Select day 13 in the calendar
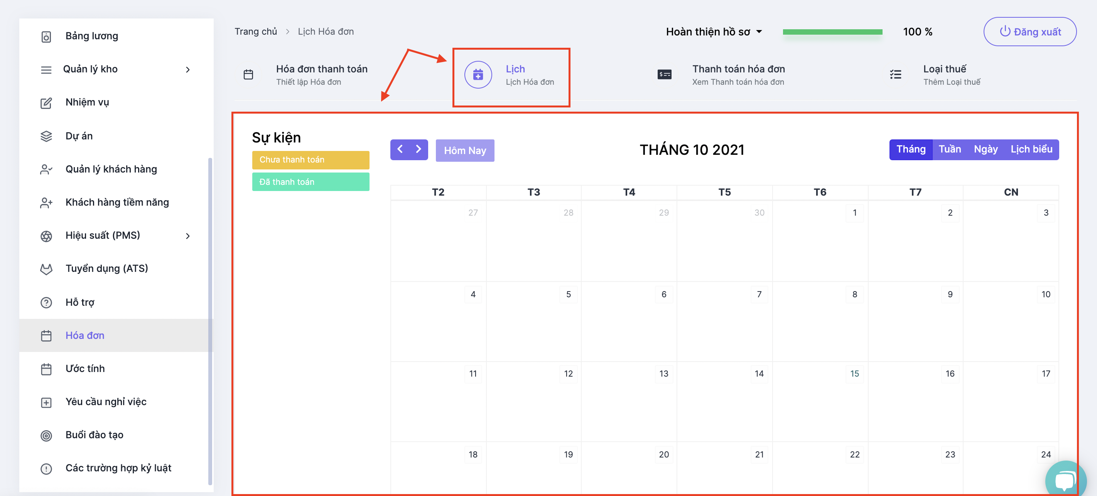This screenshot has height=496, width=1097. [x=663, y=374]
